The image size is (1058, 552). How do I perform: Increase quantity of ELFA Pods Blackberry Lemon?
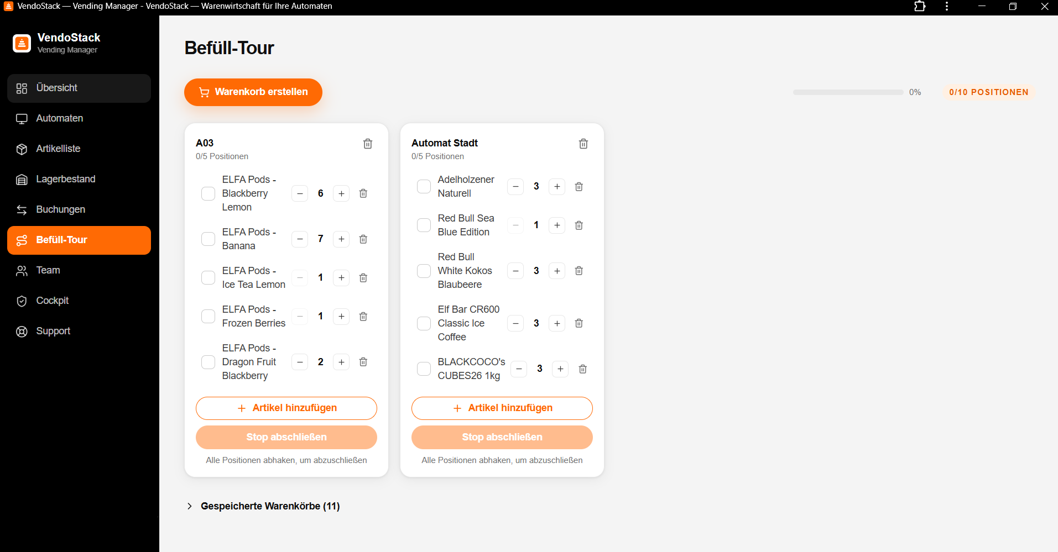[x=341, y=194]
